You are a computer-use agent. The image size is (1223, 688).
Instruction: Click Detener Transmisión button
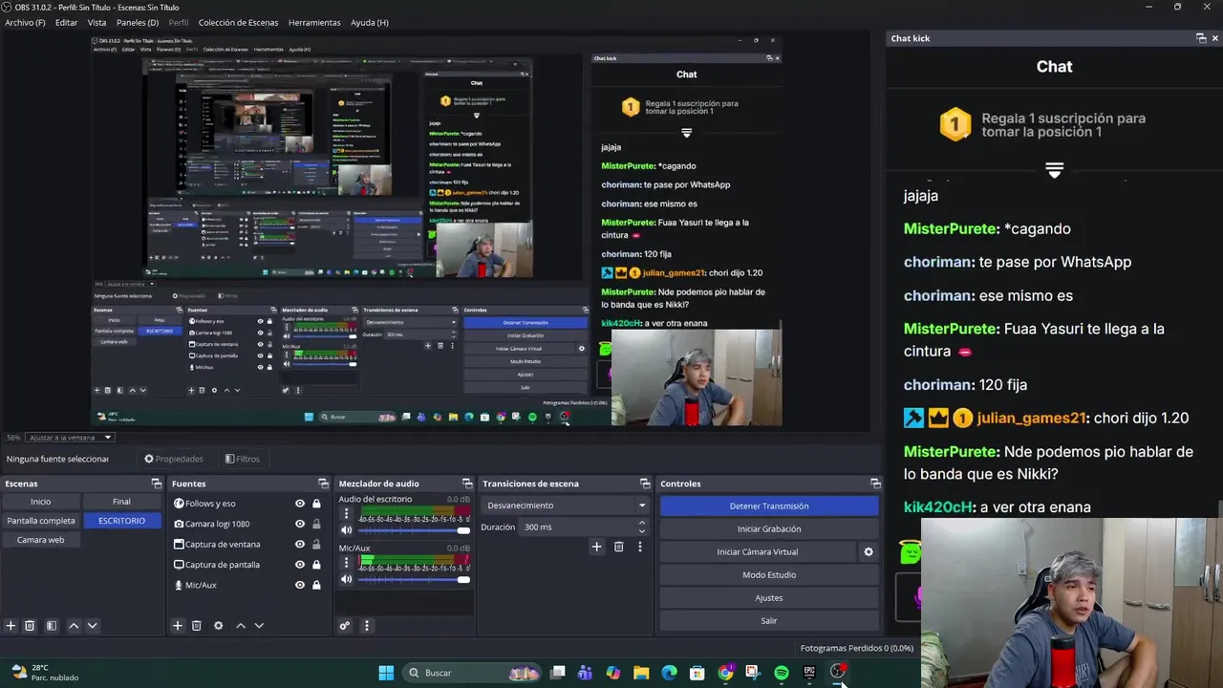769,505
